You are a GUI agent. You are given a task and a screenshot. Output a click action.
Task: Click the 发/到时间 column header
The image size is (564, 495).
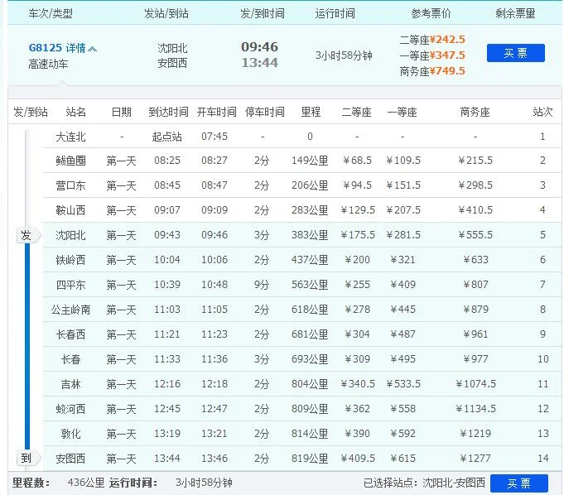pyautogui.click(x=263, y=14)
